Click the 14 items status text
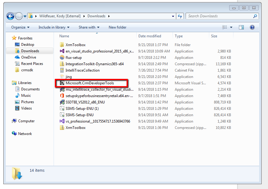This screenshot has width=268, height=189. [37, 170]
